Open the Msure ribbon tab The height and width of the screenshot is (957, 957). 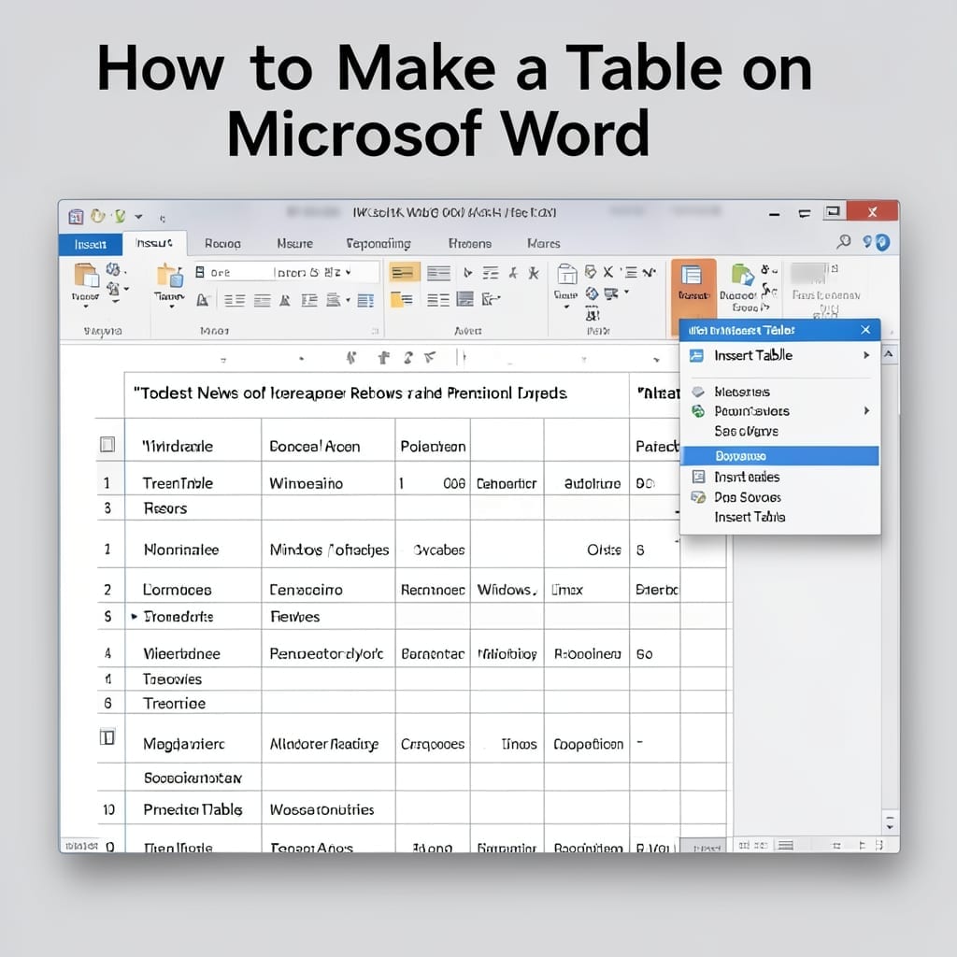(x=294, y=244)
